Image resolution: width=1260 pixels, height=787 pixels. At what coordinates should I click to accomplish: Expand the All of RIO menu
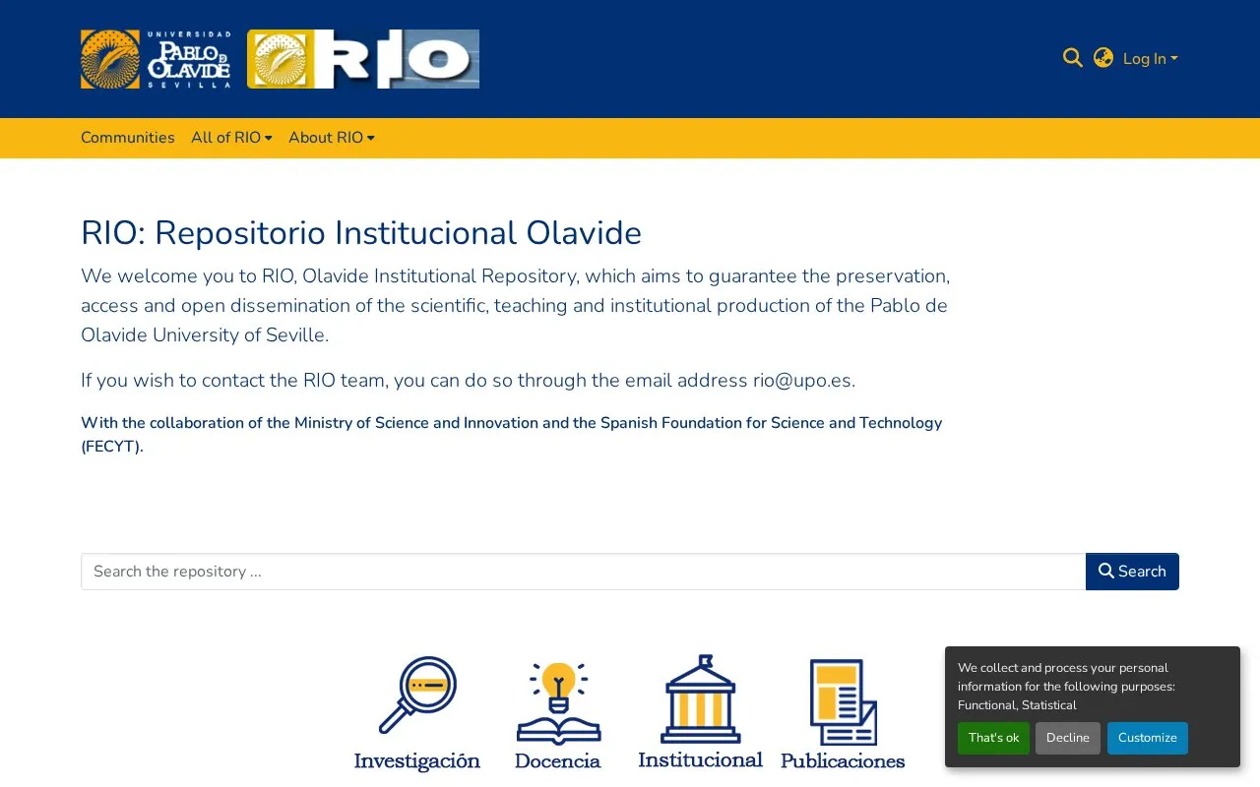(231, 138)
